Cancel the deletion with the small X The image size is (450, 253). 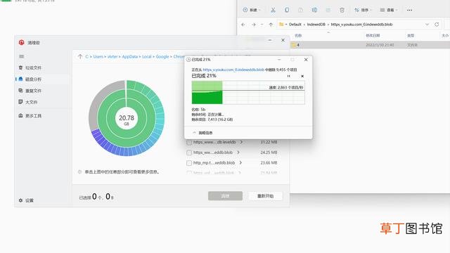pos(302,77)
